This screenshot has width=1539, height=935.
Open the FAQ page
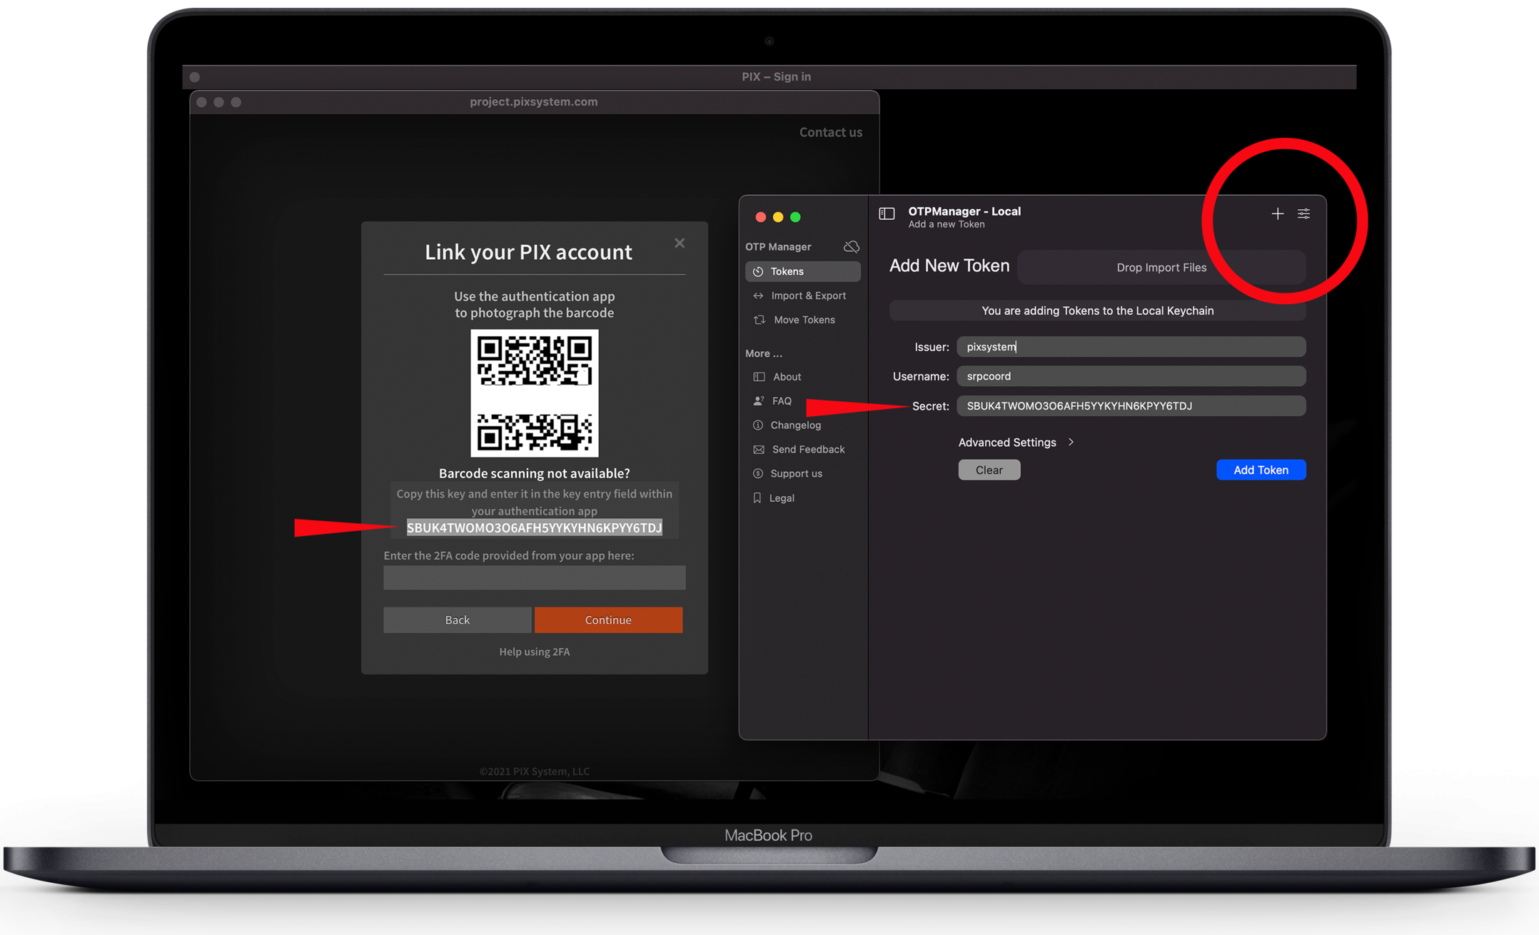(x=781, y=401)
